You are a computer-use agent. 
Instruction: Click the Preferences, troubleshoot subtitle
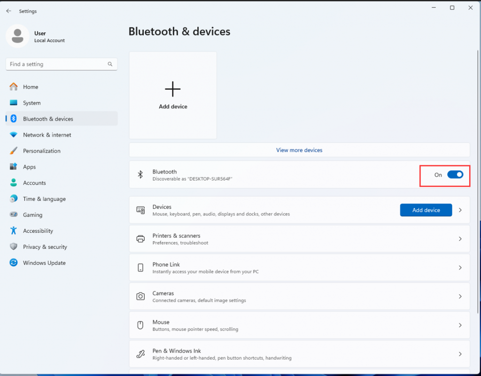point(180,243)
